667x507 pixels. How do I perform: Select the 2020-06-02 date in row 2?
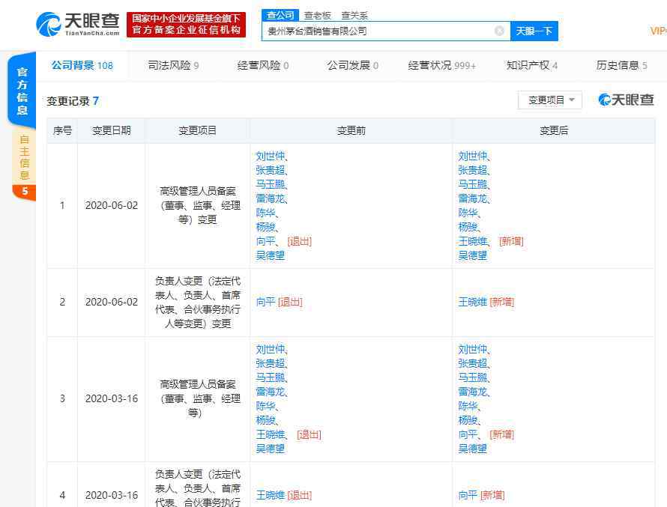point(112,302)
